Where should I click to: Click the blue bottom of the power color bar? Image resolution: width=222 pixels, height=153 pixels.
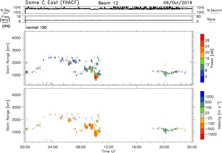point(202,79)
